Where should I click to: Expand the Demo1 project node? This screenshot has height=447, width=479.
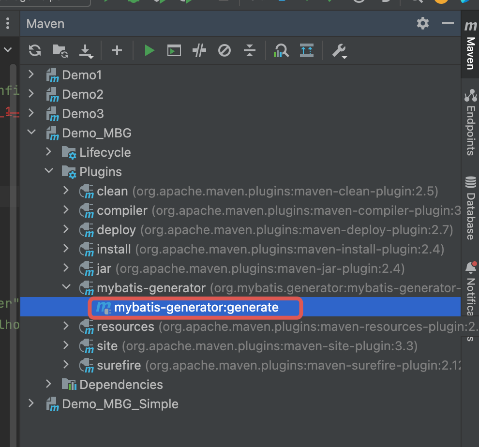click(x=31, y=74)
